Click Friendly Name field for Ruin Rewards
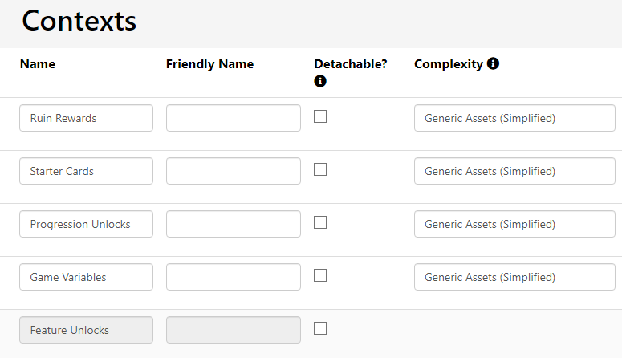 [x=233, y=118]
